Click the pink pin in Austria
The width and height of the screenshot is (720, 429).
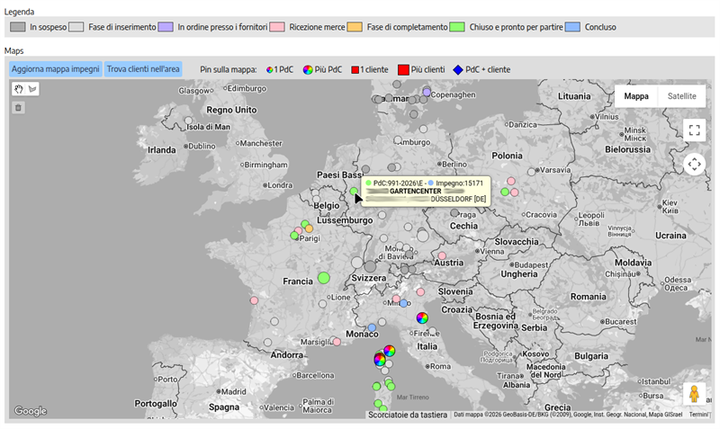[442, 255]
